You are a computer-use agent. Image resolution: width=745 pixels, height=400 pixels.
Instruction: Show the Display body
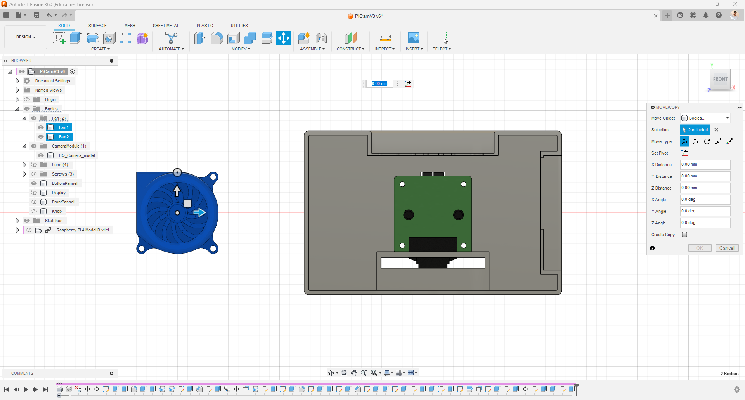pyautogui.click(x=34, y=193)
